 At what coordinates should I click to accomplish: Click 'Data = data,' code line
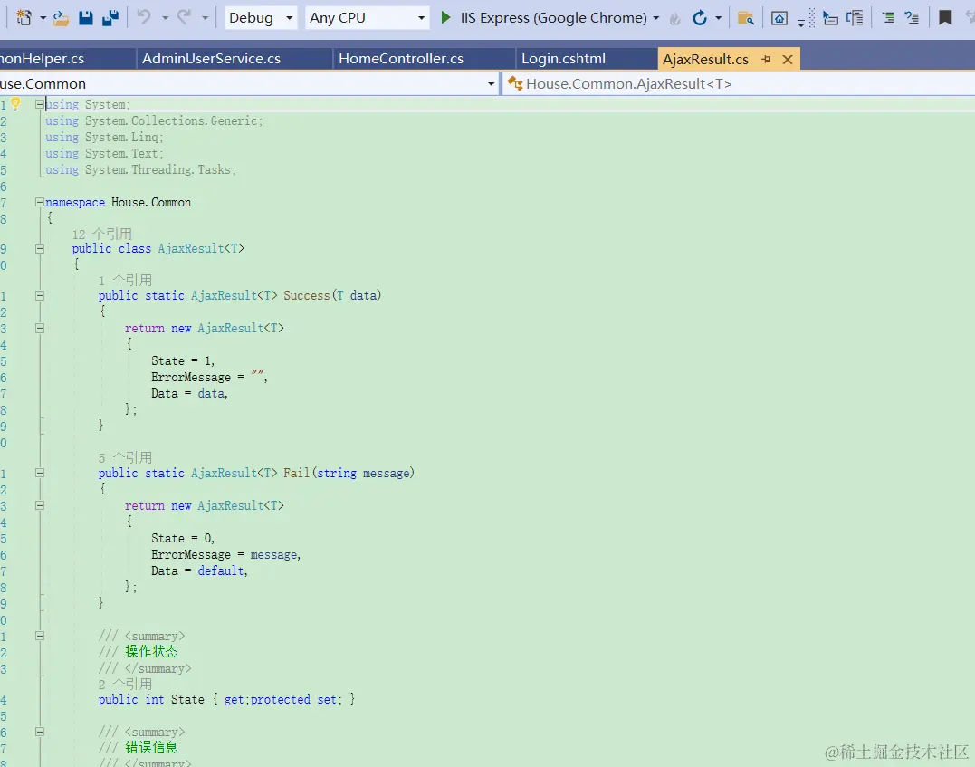[189, 393]
